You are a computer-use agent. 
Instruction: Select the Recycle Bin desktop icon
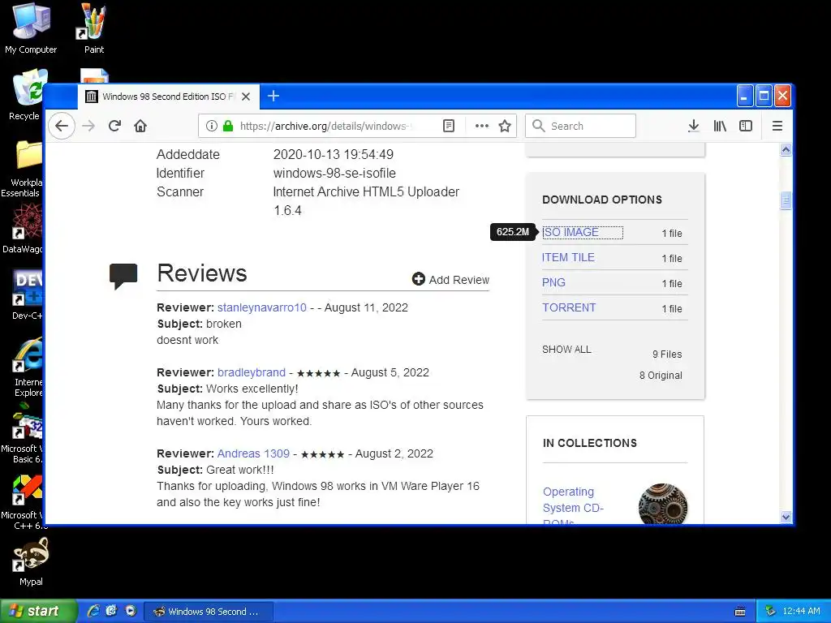pos(24,96)
